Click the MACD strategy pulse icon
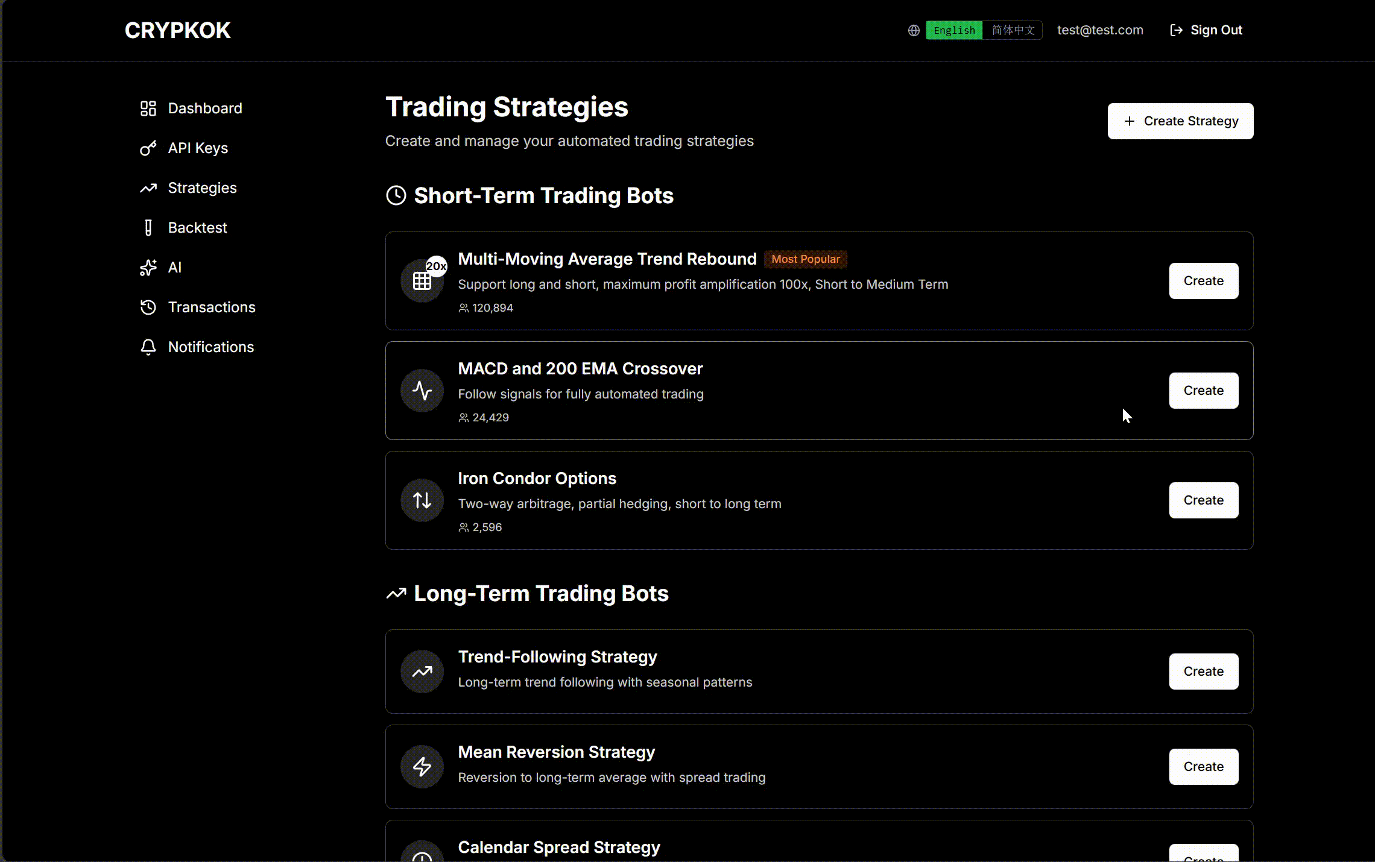This screenshot has width=1375, height=862. point(422,391)
